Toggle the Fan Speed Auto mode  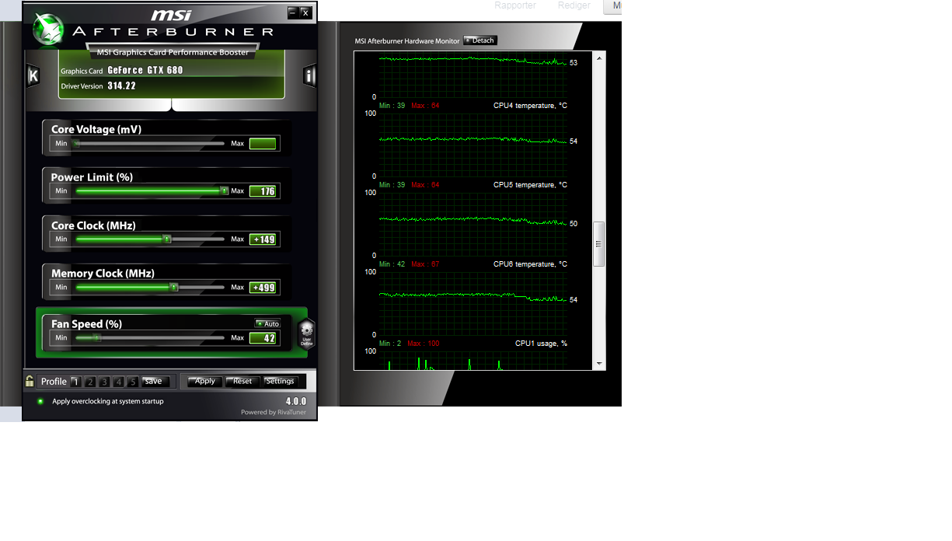click(268, 324)
